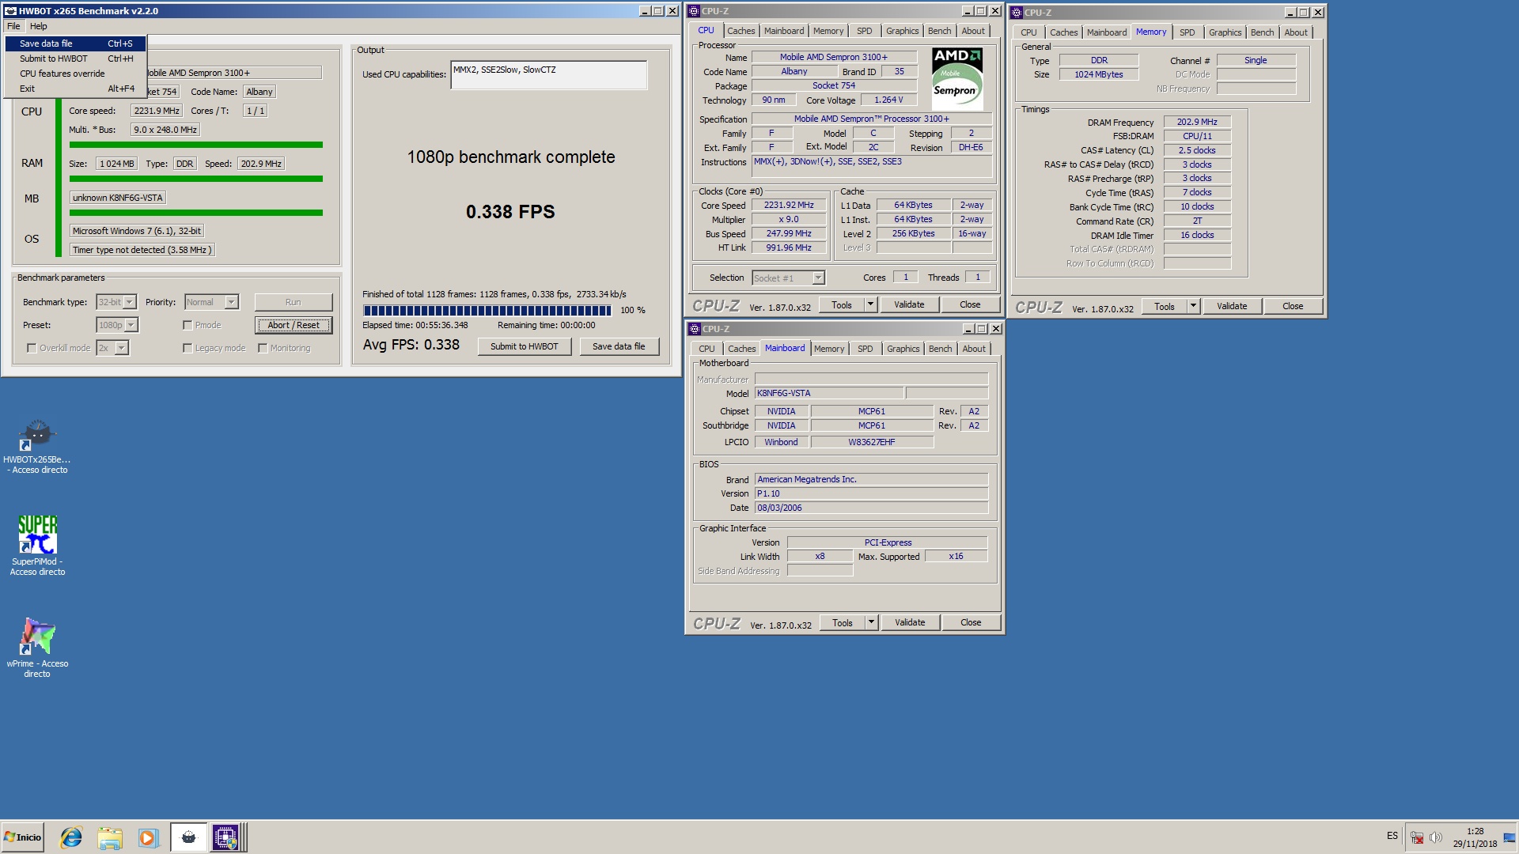Click Validate in Mainboard window
Screen dimensions: 1519x854
(910, 622)
